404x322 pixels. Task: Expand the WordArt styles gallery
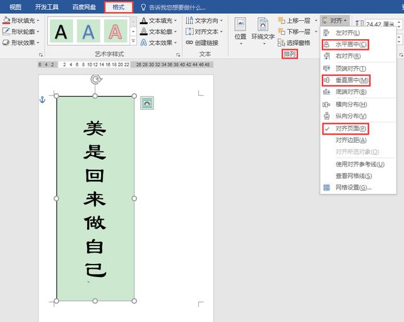click(133, 40)
